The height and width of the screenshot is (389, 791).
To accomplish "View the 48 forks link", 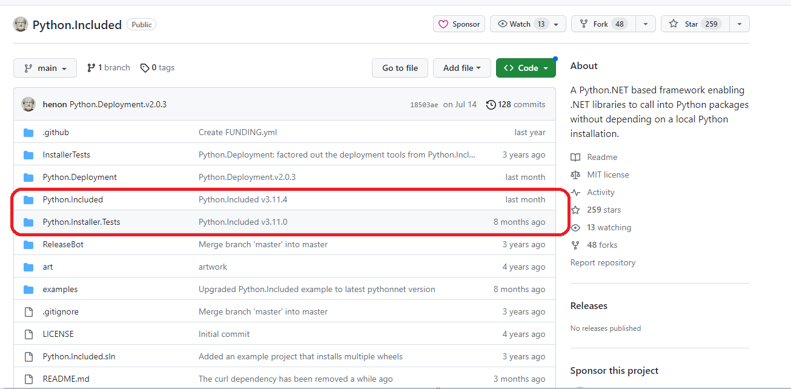I will click(594, 245).
